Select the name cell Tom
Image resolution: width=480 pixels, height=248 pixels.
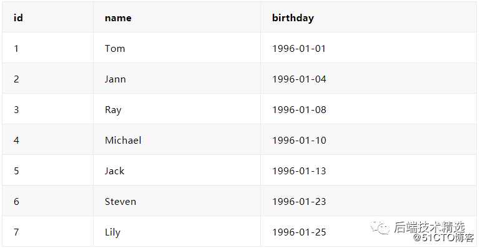coord(177,48)
